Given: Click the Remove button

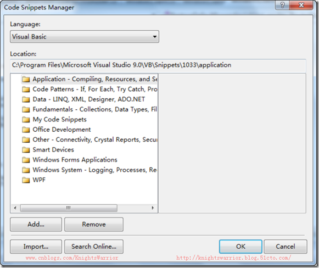Looking at the screenshot, I should click(94, 224).
